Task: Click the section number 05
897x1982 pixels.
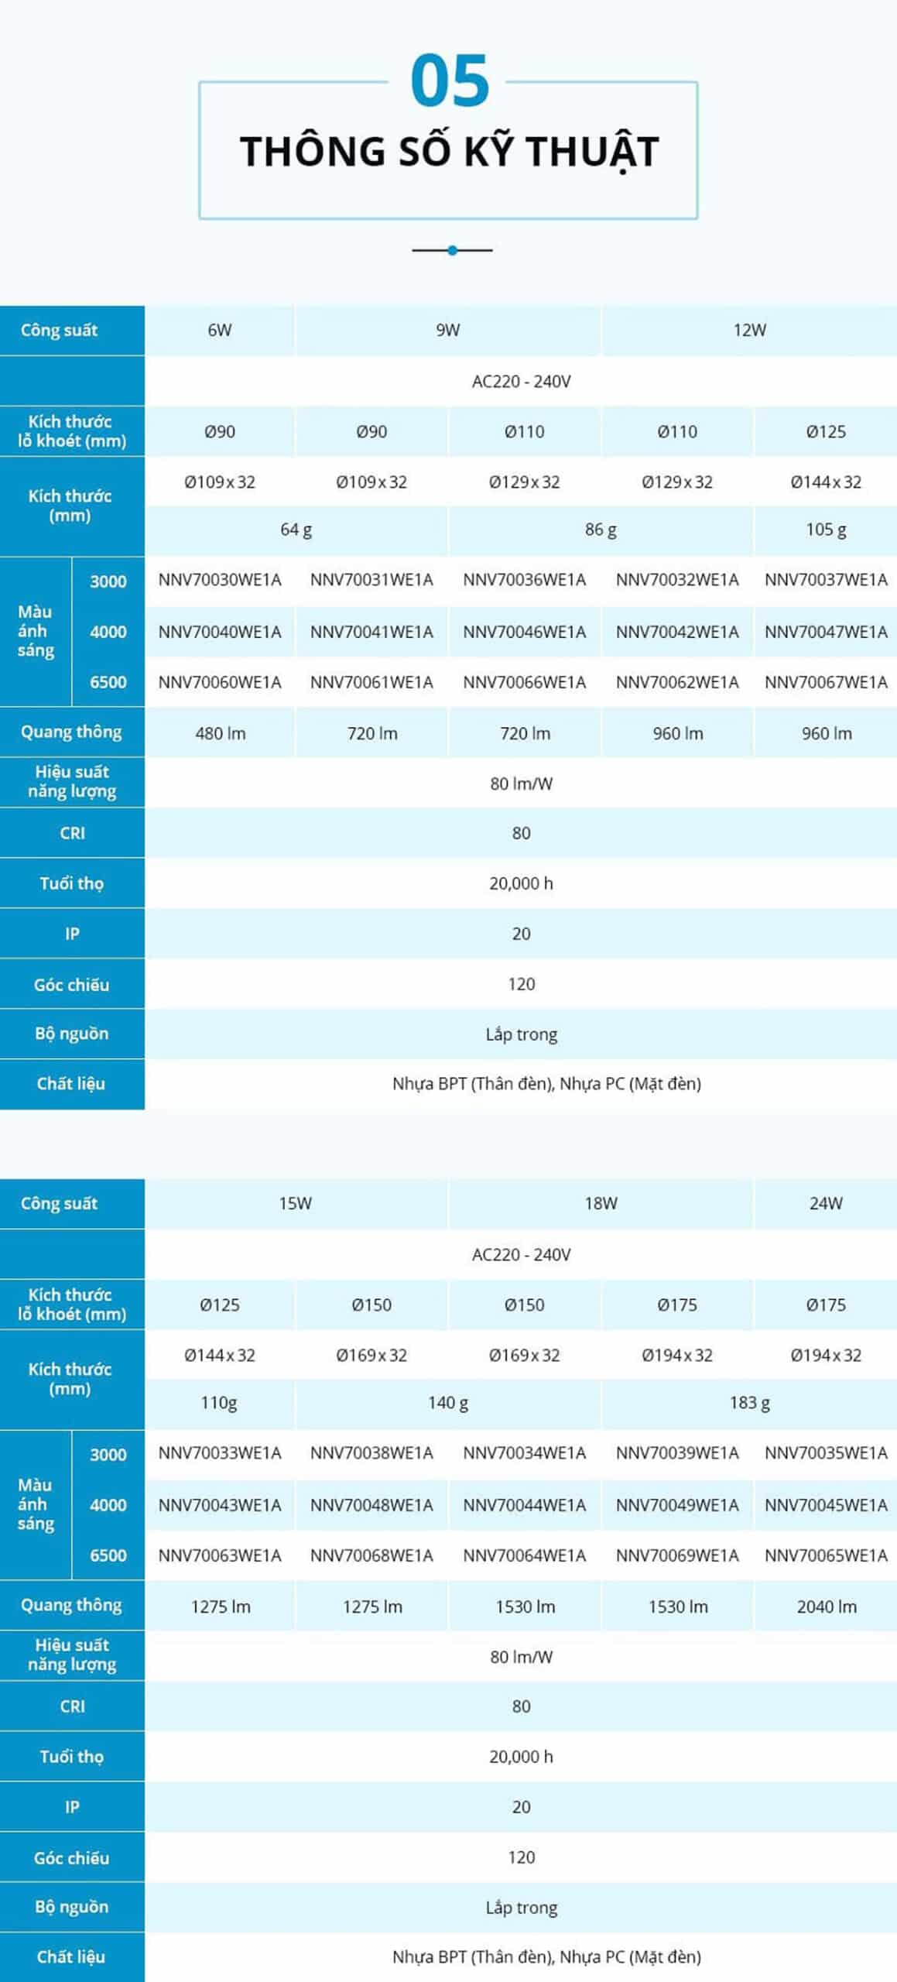Action: pos(450,81)
